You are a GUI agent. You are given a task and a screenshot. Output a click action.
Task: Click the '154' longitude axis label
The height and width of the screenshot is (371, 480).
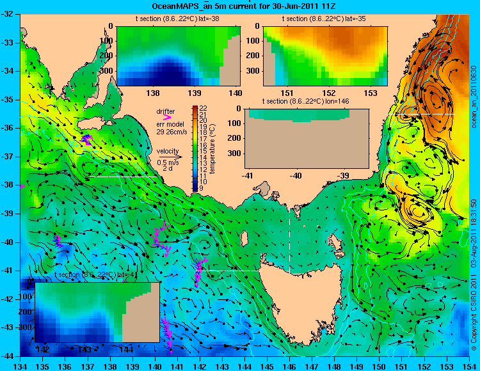(469, 367)
